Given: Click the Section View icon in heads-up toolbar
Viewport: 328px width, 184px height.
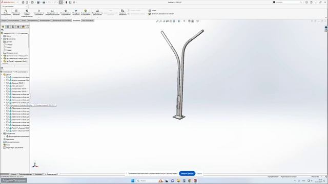Looking at the screenshot, I should (x=168, y=21).
